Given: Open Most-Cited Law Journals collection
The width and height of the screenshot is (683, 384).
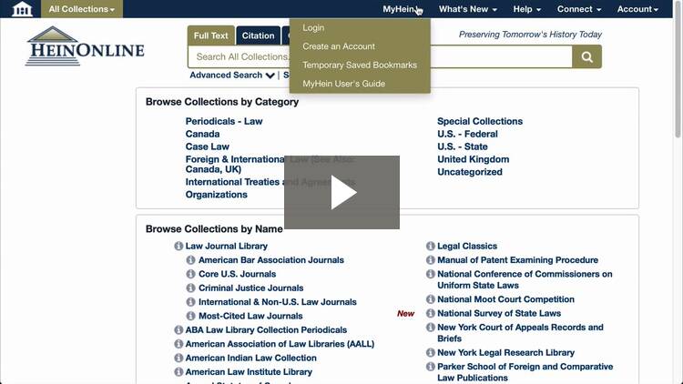Looking at the screenshot, I should (x=250, y=316).
